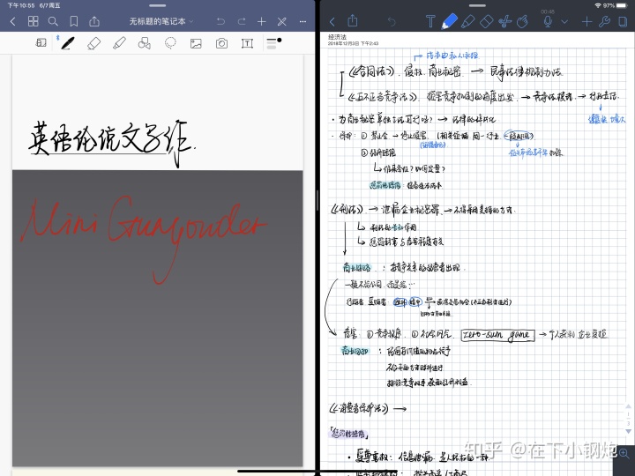Select the GoodNotes zoom window tool
Image resolution: width=635 pixels, height=476 pixels.
point(41,43)
